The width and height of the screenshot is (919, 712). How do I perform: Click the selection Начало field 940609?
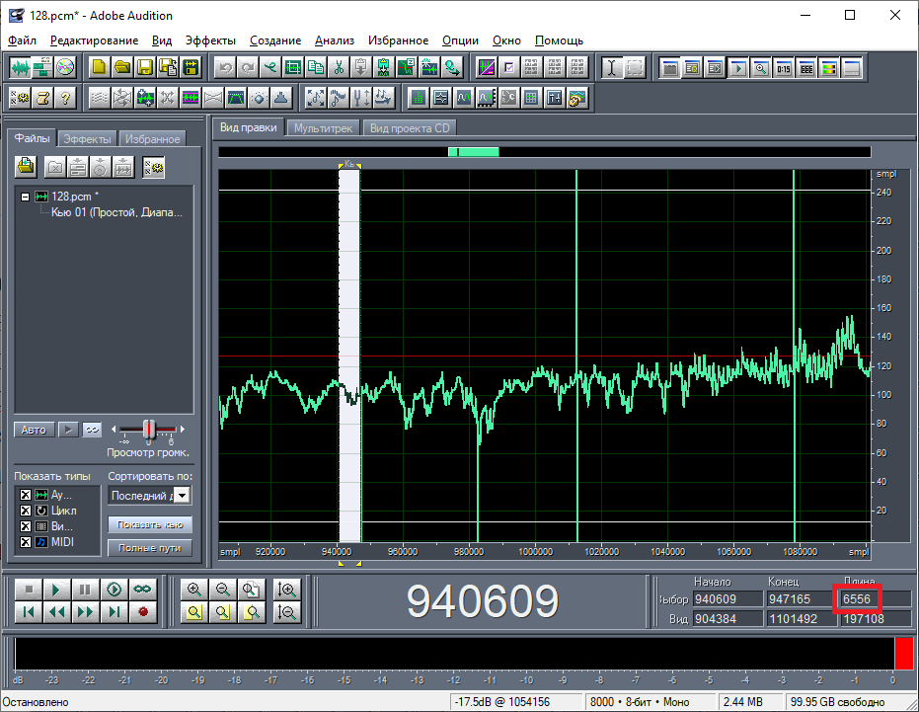click(x=728, y=599)
